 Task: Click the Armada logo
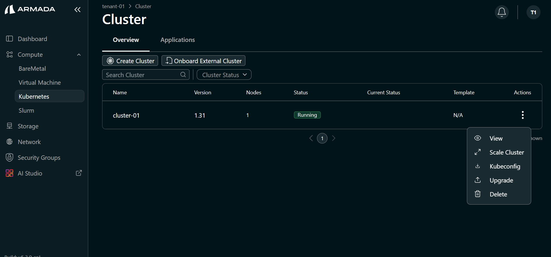click(30, 9)
